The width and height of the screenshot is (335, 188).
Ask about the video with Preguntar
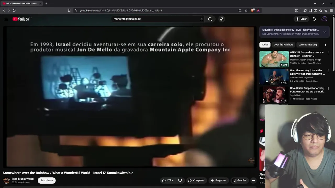point(219,180)
